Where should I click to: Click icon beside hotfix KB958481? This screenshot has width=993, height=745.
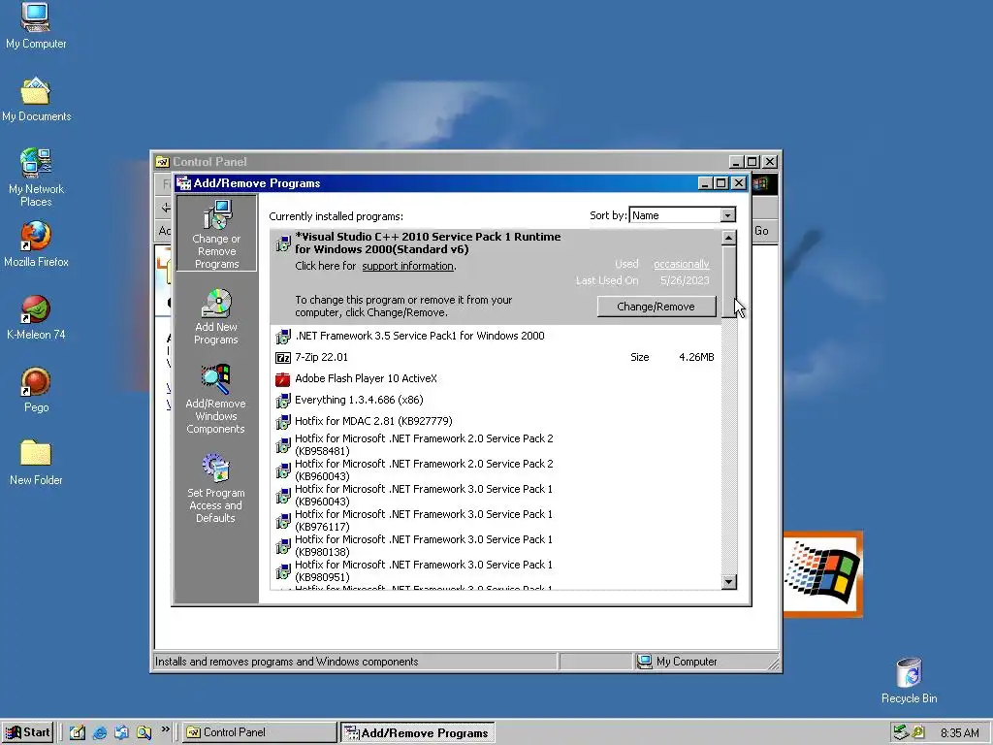tap(283, 445)
